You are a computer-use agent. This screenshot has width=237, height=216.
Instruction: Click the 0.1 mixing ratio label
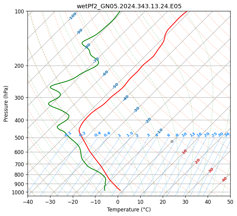(x=68, y=134)
